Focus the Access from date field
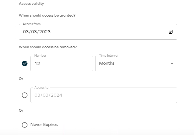The height and width of the screenshot is (135, 194). [98, 32]
